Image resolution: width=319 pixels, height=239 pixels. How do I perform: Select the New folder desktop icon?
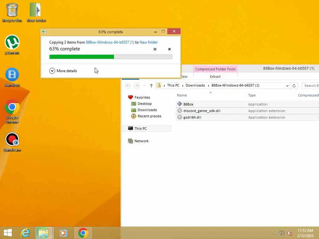coord(36,12)
